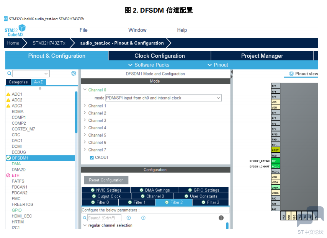Image resolution: width=327 pixels, height=238 pixels.
Task: Select DMA in the peripheral list
Action: [x=16, y=164]
